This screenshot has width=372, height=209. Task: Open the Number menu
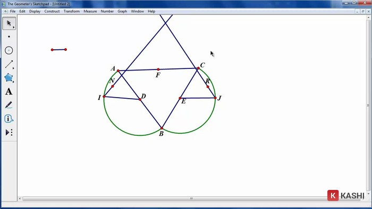pyautogui.click(x=107, y=11)
